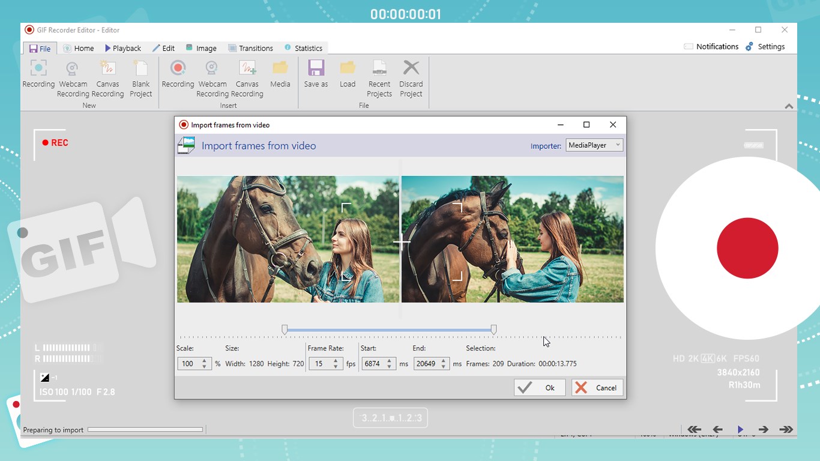Maximize the Import frames from video dialog
This screenshot has height=461, width=820.
(x=586, y=125)
